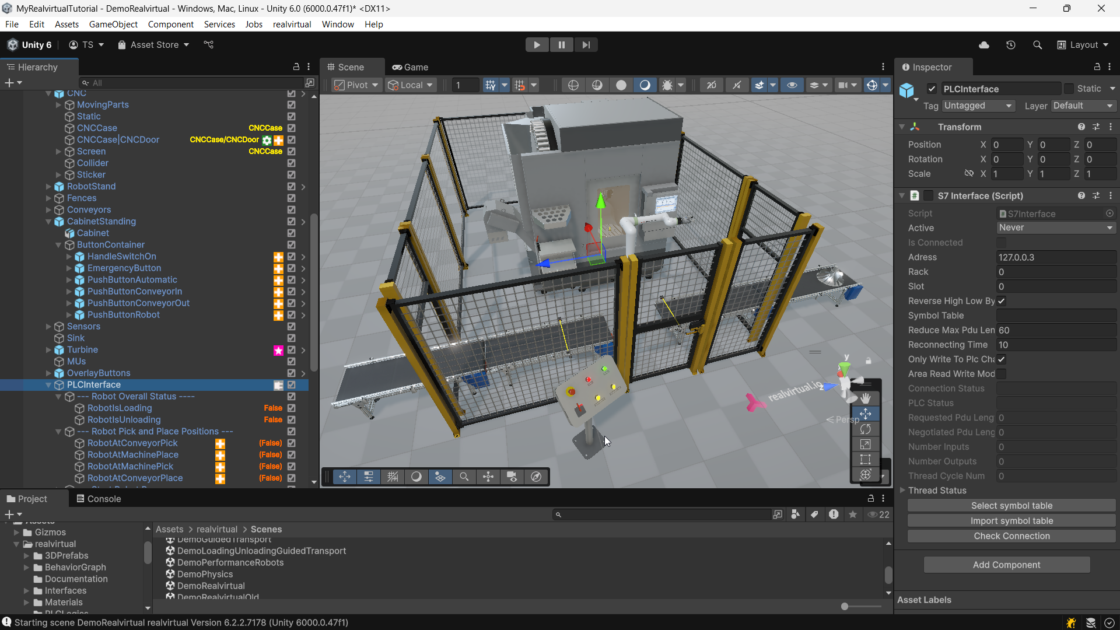The image size is (1120, 630).
Task: Lock the Inspector panel
Action: 1097,67
